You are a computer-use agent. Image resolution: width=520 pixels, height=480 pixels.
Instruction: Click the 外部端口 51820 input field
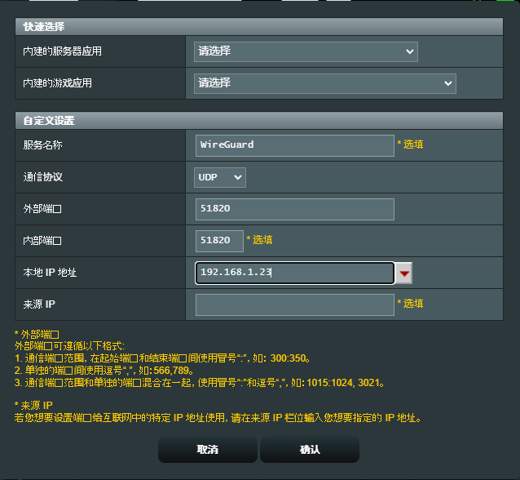pyautogui.click(x=295, y=209)
